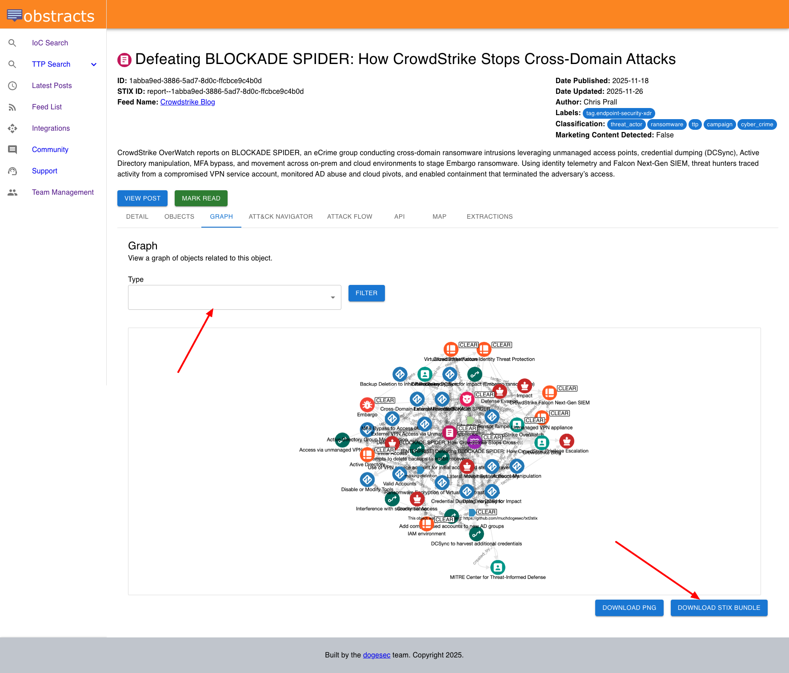Click the Download PNG button
The width and height of the screenshot is (789, 673).
coord(629,608)
